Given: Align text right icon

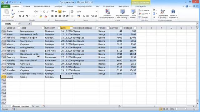Looking at the screenshot, I should (60, 16).
